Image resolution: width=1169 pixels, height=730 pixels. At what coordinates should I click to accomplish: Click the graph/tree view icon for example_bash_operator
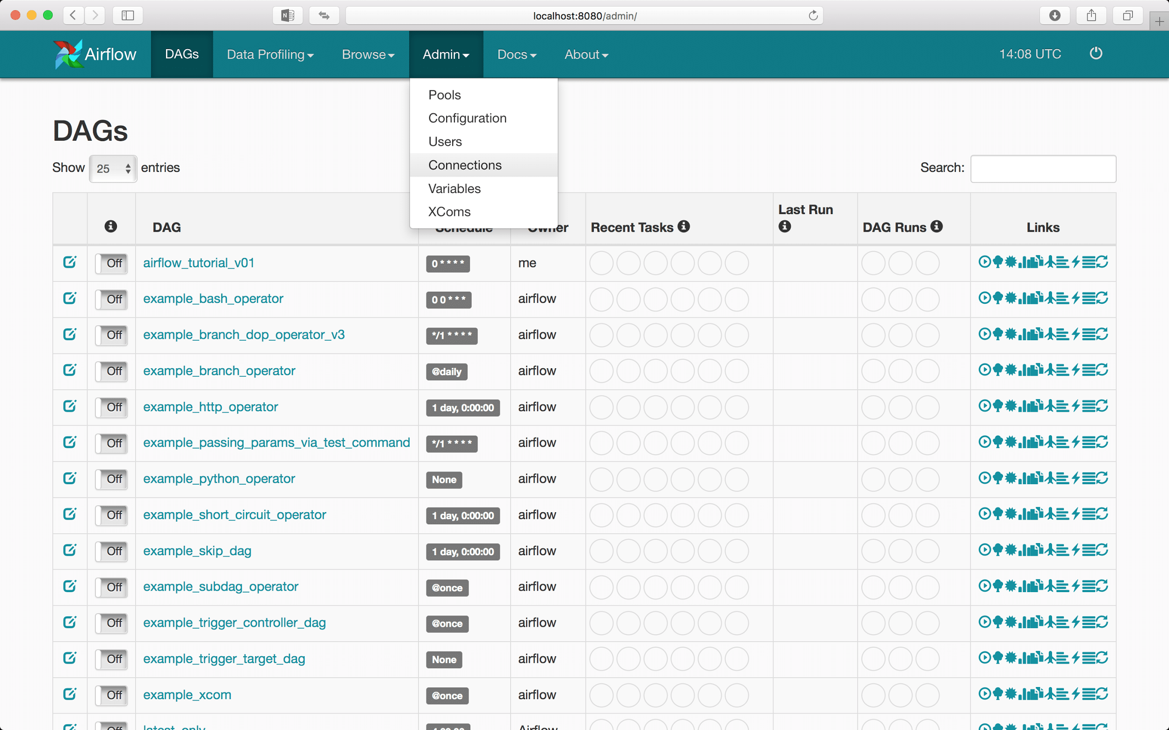click(x=996, y=299)
